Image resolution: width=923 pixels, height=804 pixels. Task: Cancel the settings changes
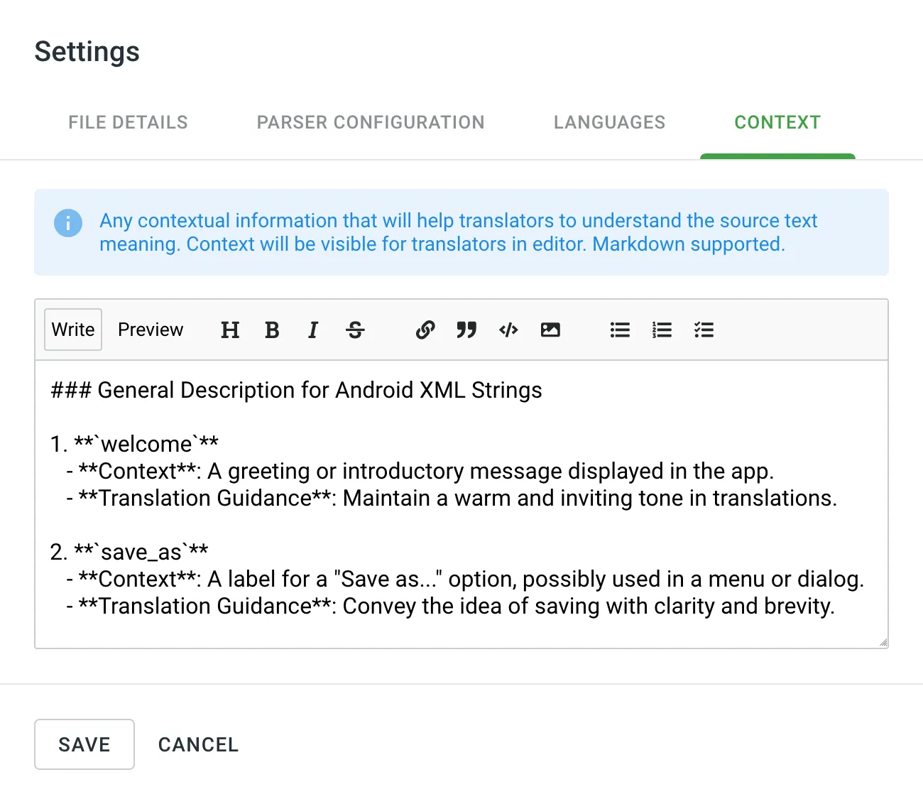198,744
